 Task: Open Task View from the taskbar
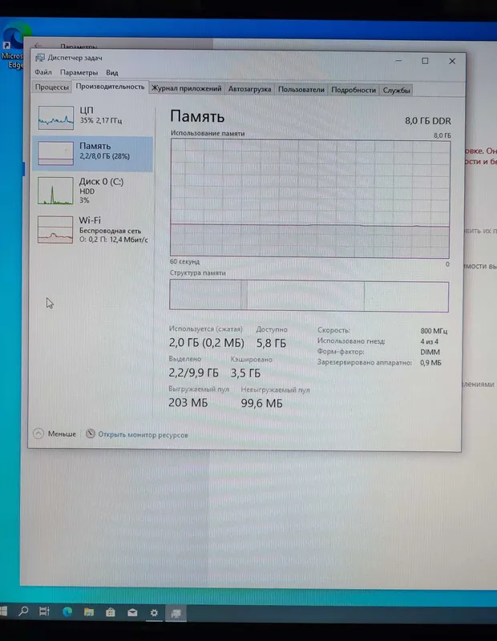[x=44, y=611]
